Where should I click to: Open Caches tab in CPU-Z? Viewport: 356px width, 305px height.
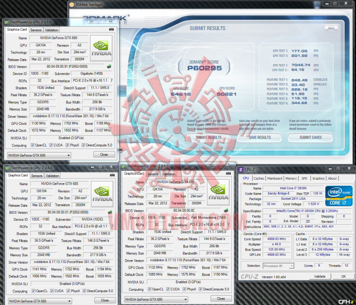click(259, 178)
